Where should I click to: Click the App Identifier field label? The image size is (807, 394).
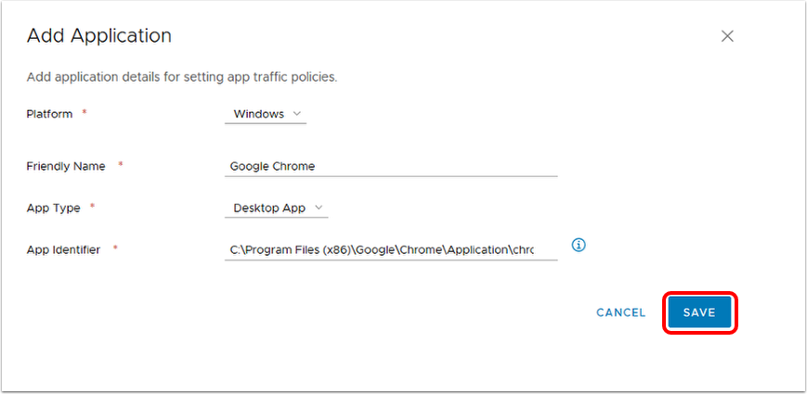63,249
